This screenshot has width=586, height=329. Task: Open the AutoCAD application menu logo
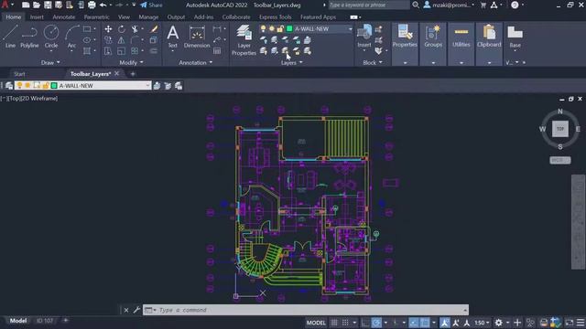[x=5, y=5]
